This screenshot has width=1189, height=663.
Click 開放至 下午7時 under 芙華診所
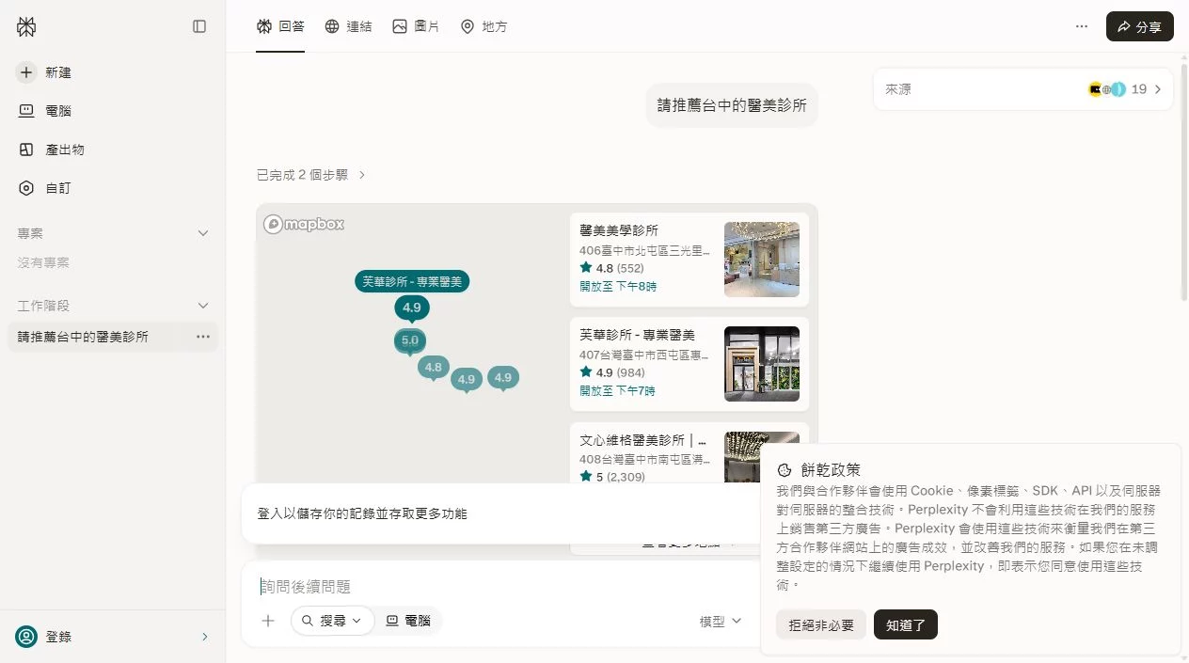[618, 390]
